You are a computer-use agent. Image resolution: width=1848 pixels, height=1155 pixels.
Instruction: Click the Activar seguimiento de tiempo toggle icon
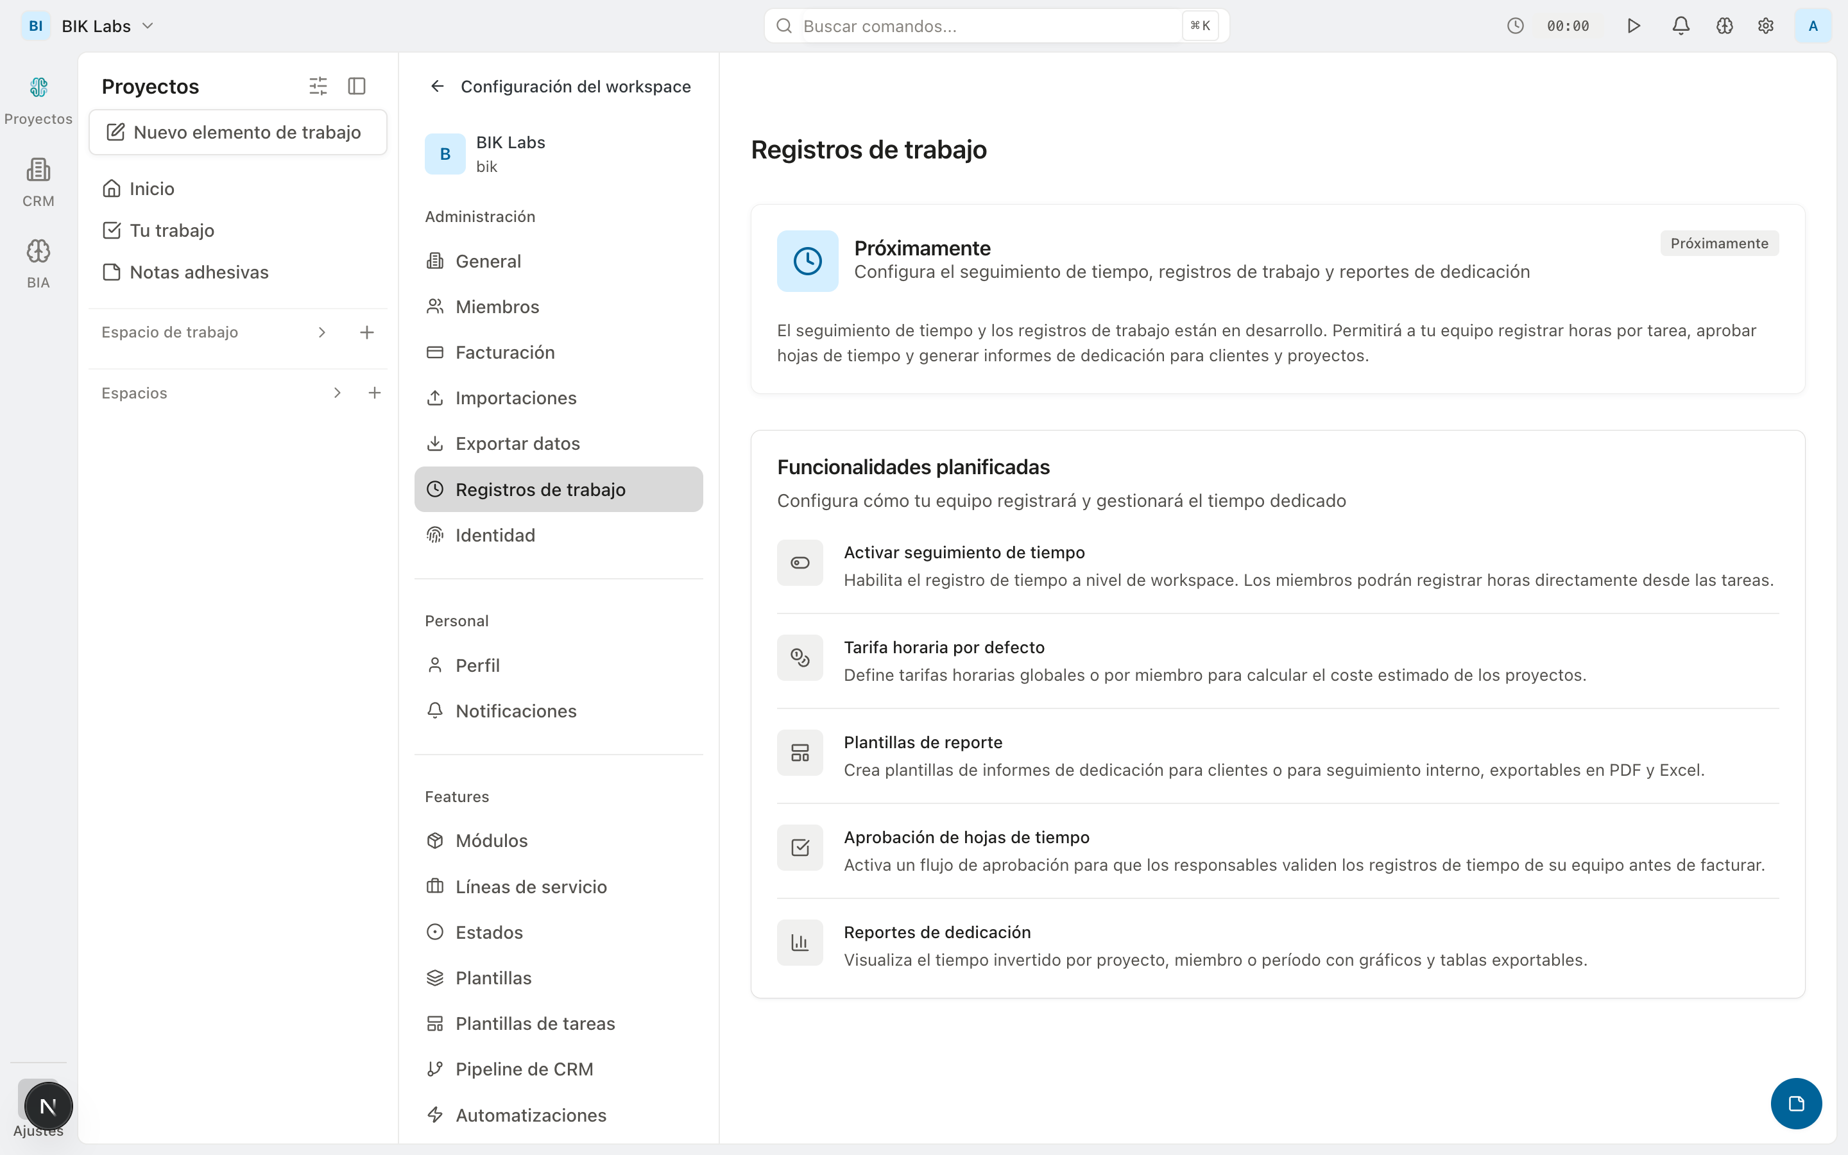point(800,563)
